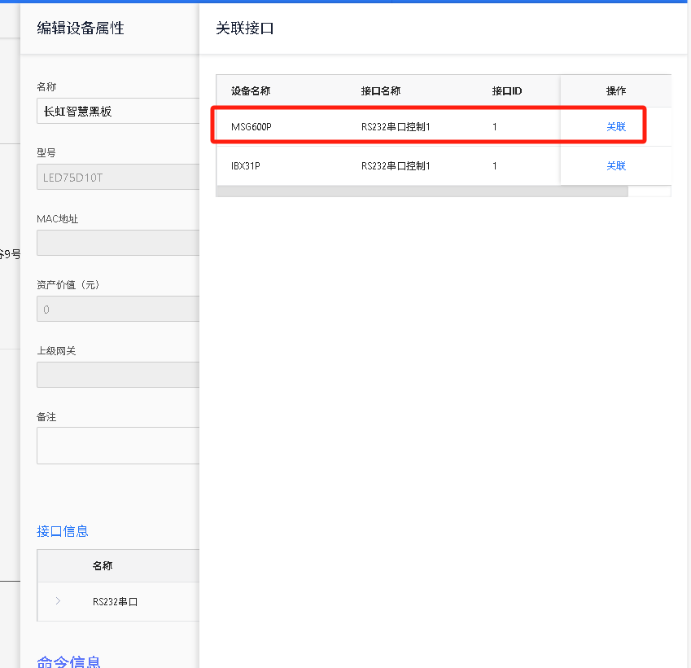Click the 型号 field showing LED75D10T

[118, 177]
